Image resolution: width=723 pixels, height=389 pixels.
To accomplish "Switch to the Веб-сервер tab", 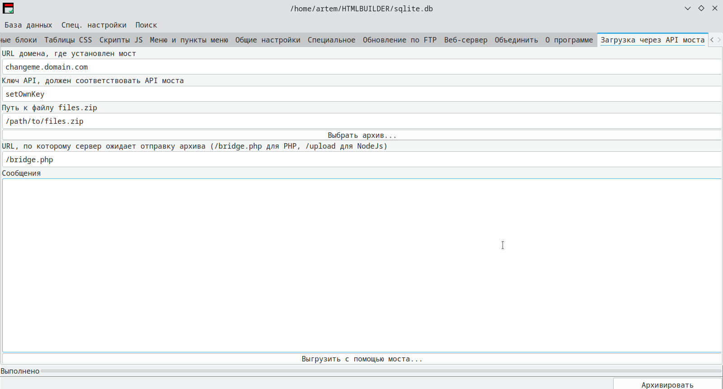I will click(466, 40).
